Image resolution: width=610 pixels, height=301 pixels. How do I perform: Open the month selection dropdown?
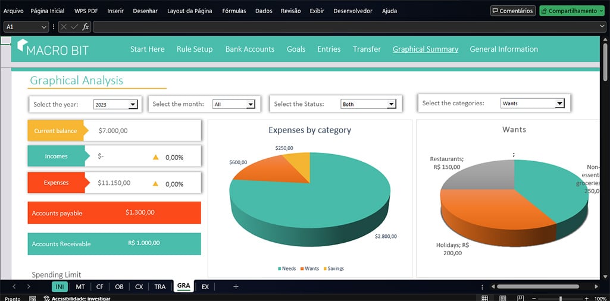tap(251, 105)
